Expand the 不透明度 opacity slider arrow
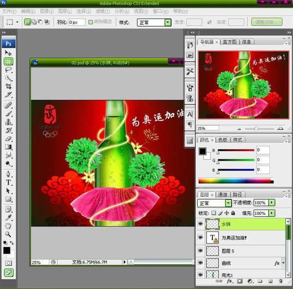Viewport: 293px width, 289px height. coord(272,203)
